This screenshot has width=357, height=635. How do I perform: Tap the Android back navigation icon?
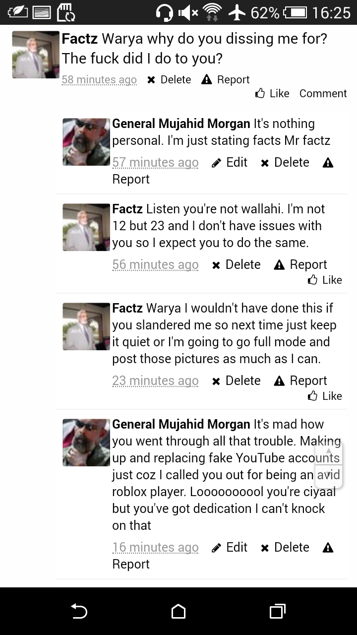tap(79, 611)
